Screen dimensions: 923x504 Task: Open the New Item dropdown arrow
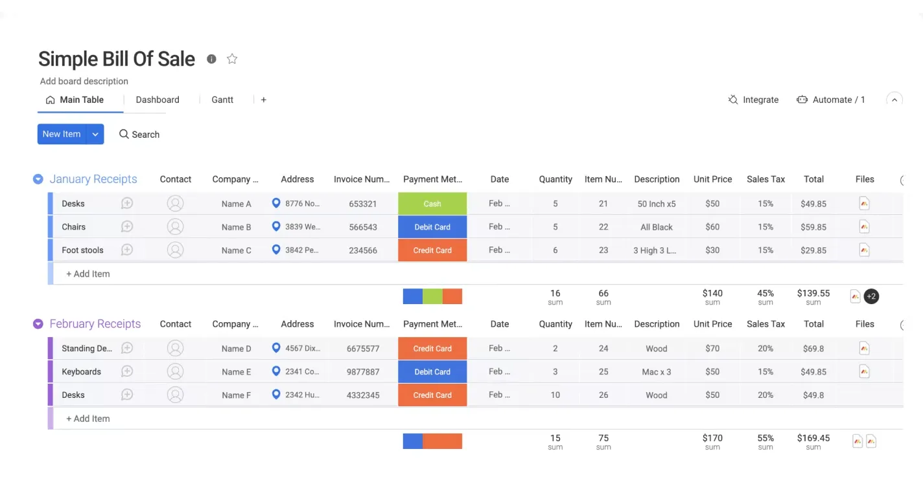point(95,134)
